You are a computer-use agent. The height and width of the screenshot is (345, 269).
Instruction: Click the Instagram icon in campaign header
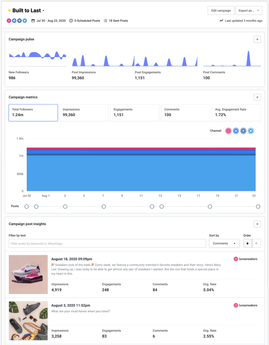click(x=9, y=21)
